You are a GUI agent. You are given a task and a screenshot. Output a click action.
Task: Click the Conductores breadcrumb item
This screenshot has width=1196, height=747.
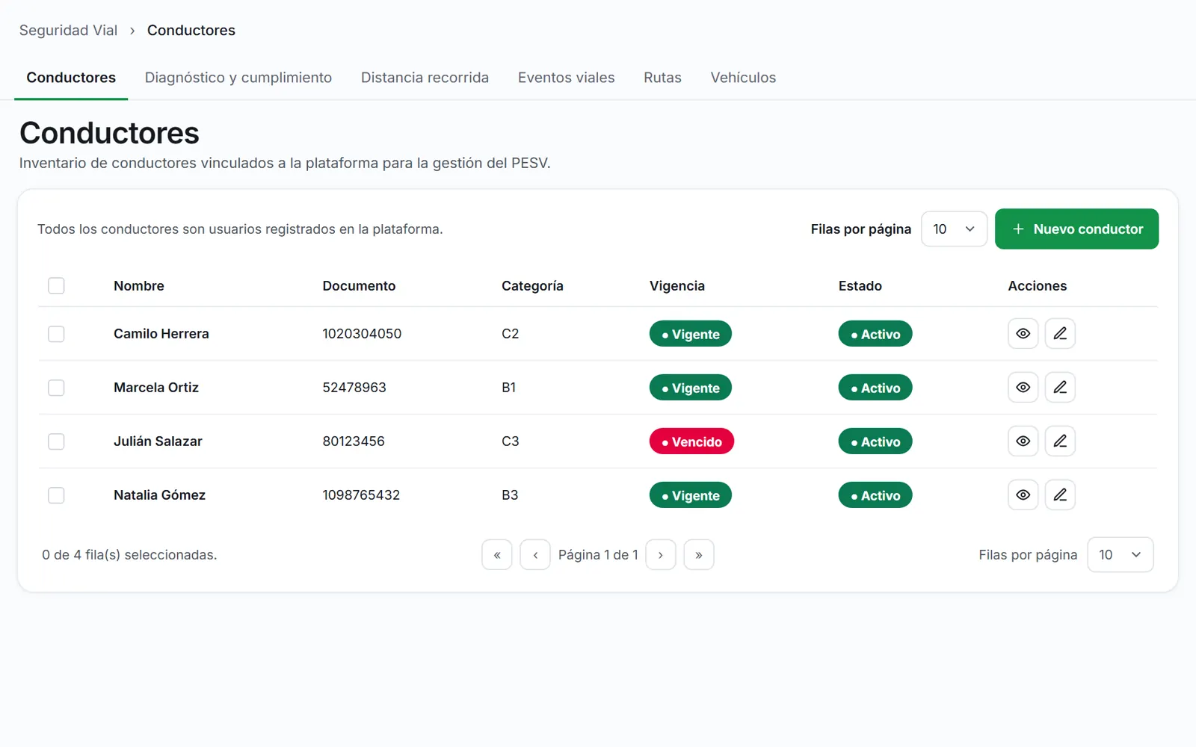(x=191, y=31)
